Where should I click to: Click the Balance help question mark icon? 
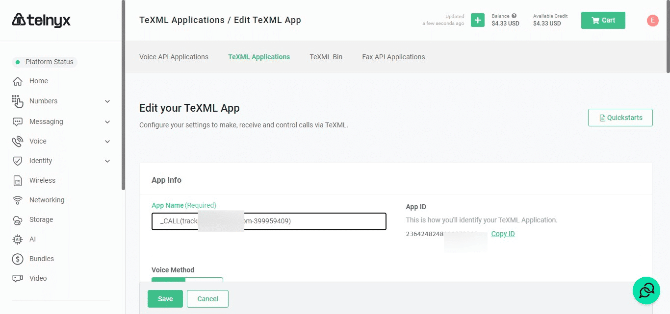514,16
